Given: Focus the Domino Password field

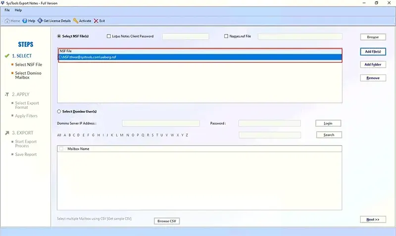Looking at the screenshot, I should tap(269, 123).
